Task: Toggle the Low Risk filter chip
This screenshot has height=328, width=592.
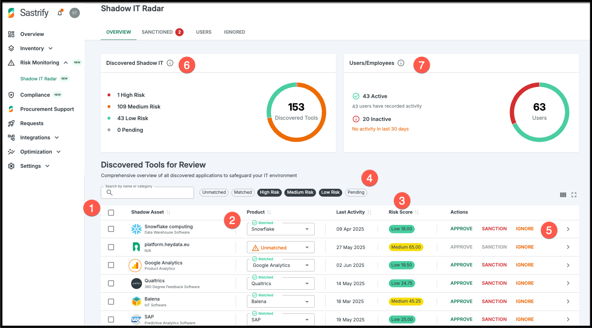Action: (x=331, y=192)
